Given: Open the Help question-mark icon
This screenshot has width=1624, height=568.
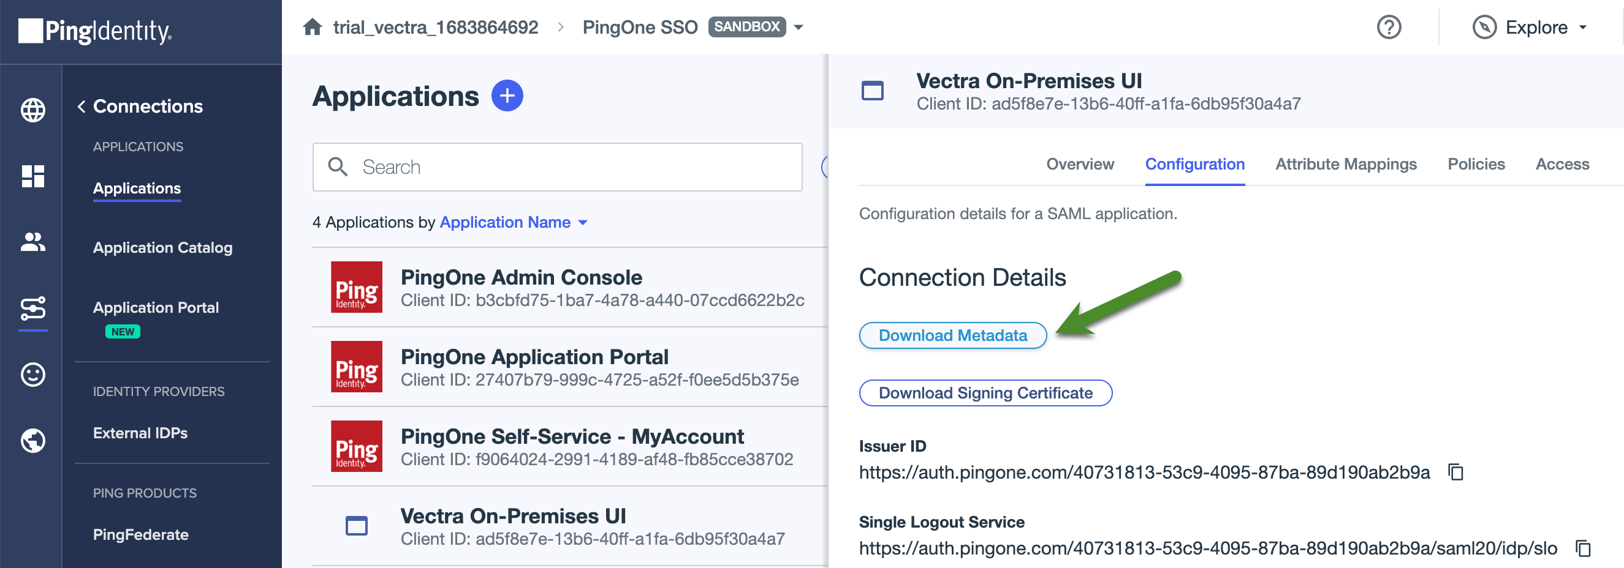Looking at the screenshot, I should pyautogui.click(x=1389, y=27).
